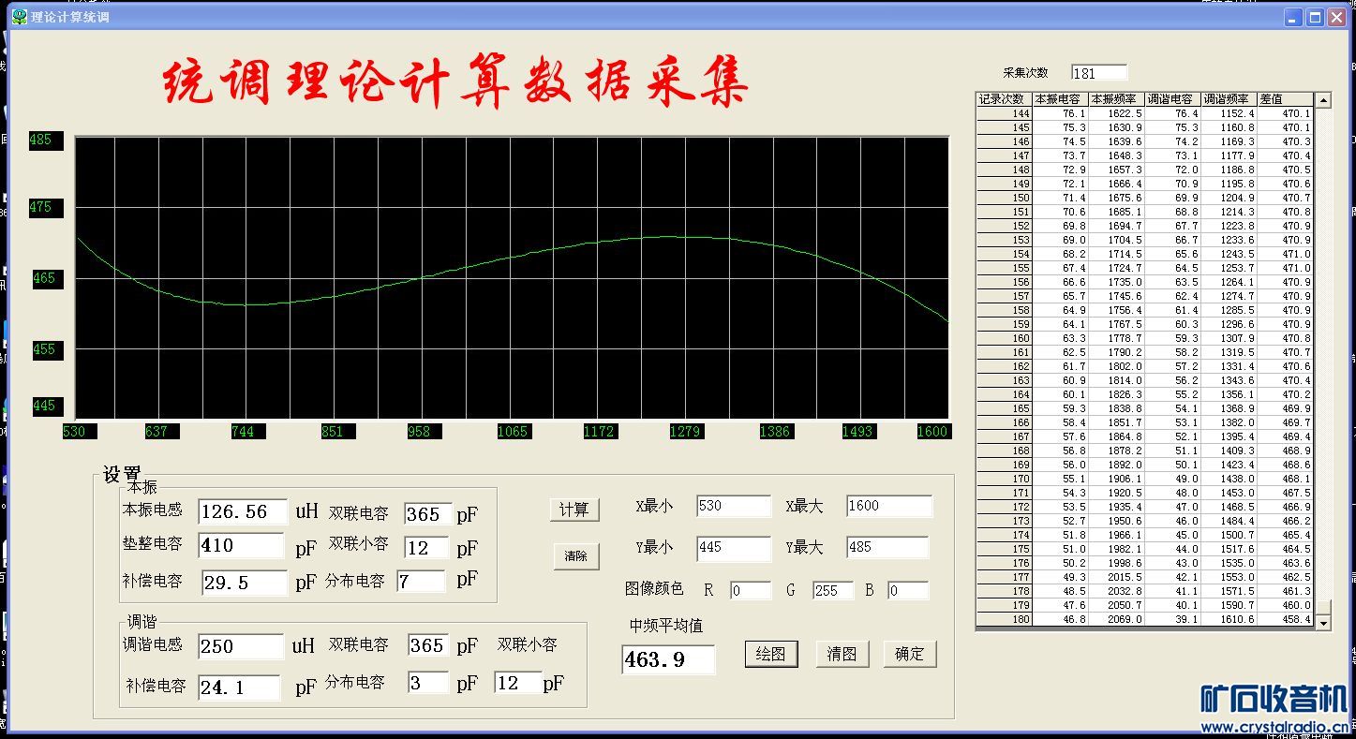Image resolution: width=1356 pixels, height=739 pixels.
Task: Focus the 本振电感 field showing 126.56
Action: click(241, 511)
